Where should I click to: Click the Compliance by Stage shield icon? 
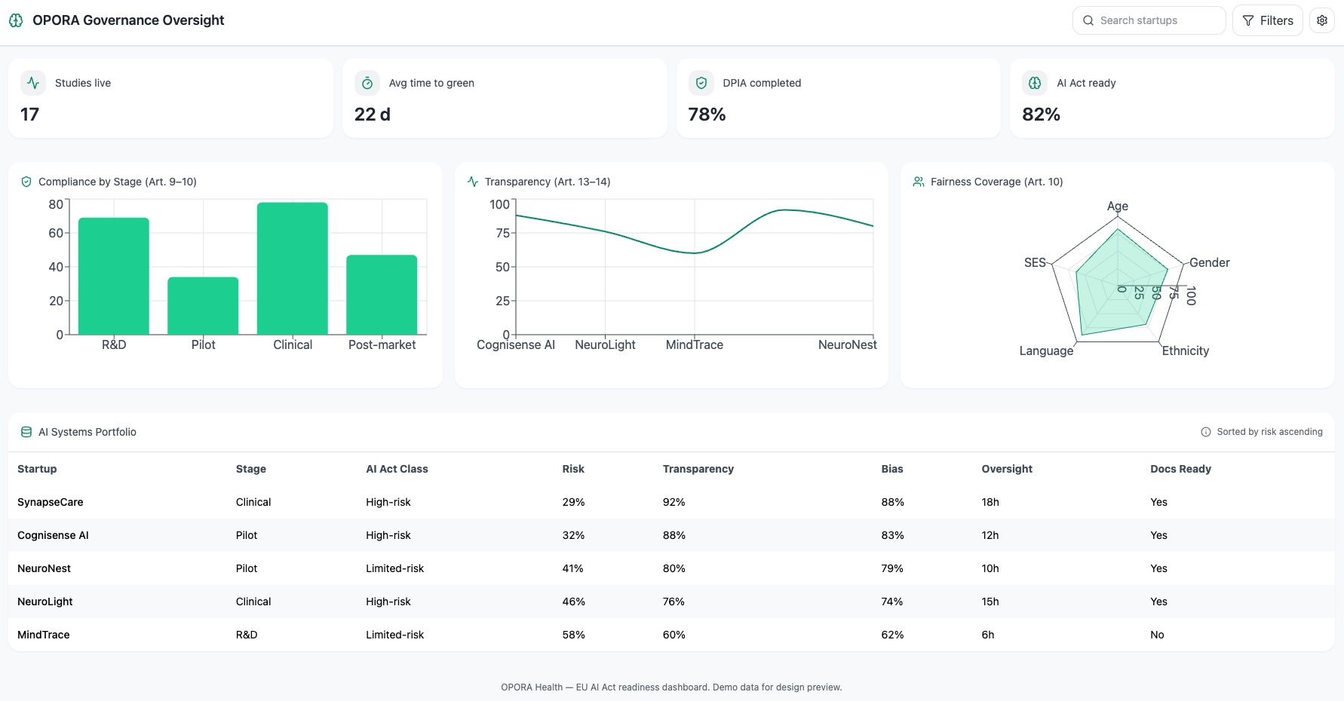click(26, 182)
